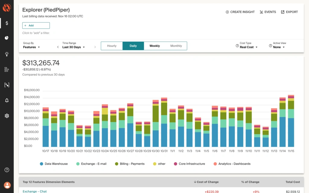Toggle Data Warehouse legend series
The height and width of the screenshot is (193, 309).
click(54, 164)
